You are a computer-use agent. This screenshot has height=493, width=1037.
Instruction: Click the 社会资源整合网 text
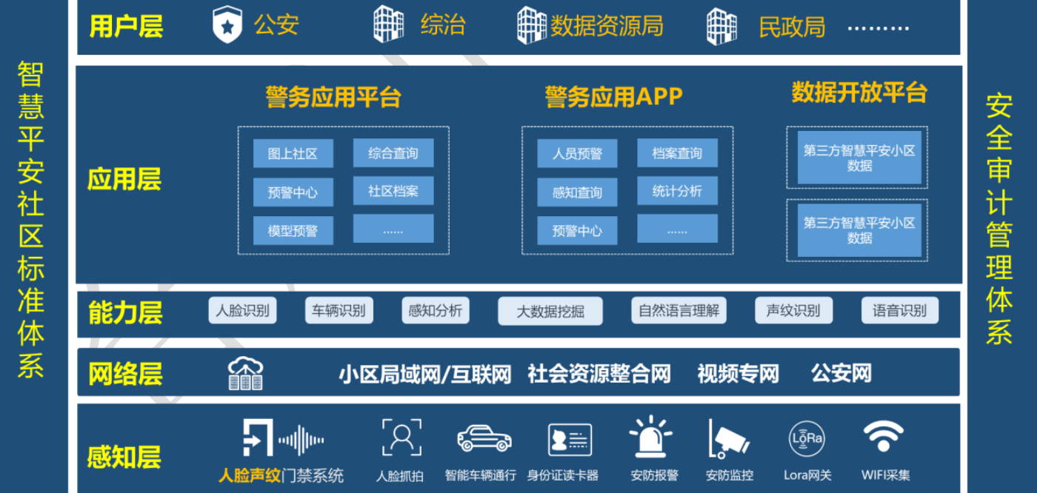(x=599, y=373)
